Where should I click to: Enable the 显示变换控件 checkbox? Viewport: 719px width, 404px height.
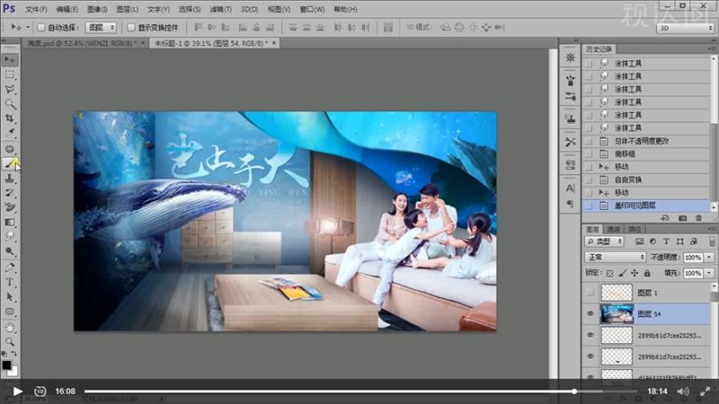point(130,28)
